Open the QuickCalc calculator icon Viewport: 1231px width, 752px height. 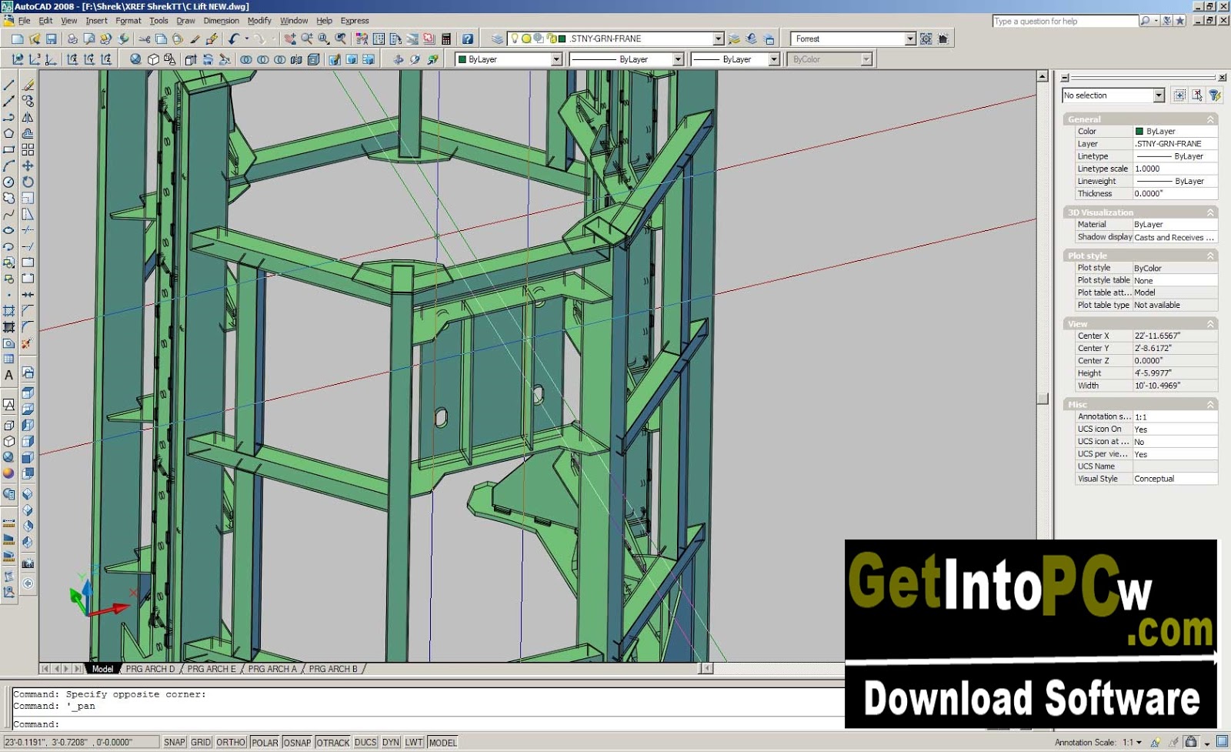pos(445,38)
